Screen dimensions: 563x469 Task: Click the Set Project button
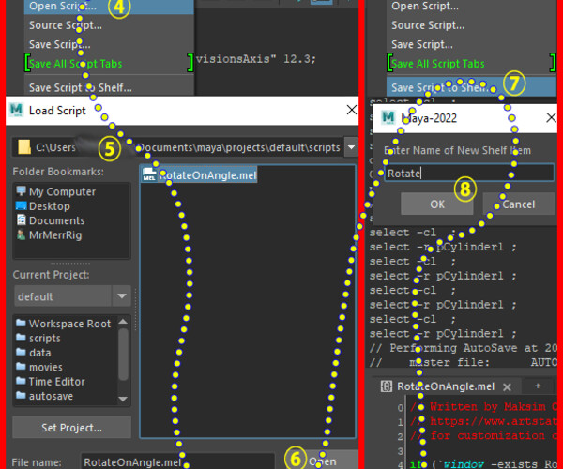72,428
